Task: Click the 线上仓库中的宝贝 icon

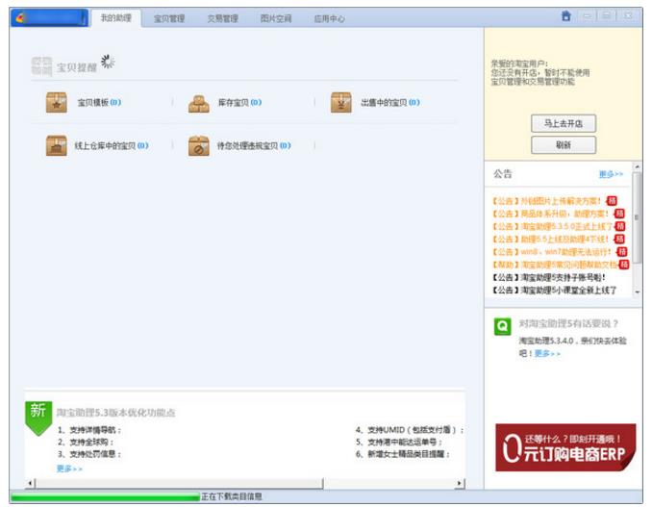Action: pyautogui.click(x=57, y=146)
